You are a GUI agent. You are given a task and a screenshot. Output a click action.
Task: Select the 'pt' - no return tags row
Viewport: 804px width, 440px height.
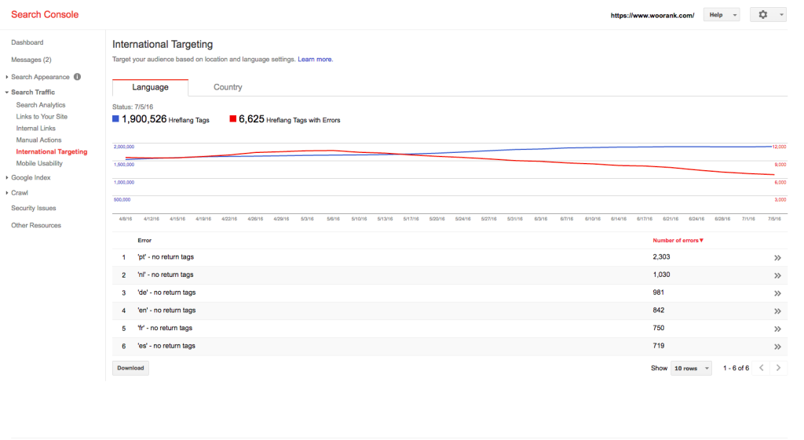(450, 257)
